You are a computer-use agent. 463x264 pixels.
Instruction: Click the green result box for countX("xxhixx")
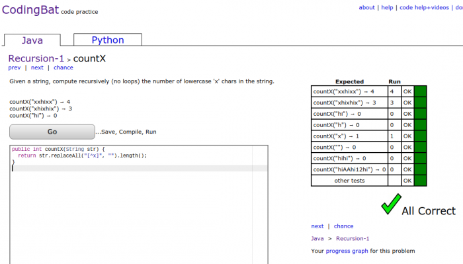pos(420,91)
